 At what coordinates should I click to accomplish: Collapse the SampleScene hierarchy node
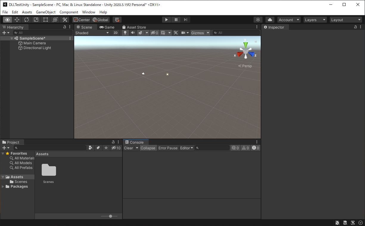click(12, 38)
